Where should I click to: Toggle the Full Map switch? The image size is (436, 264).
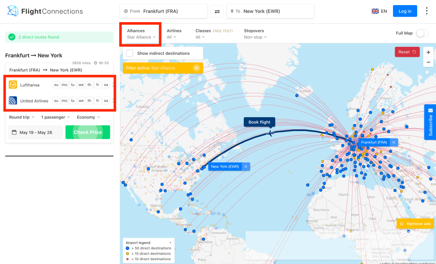pyautogui.click(x=422, y=33)
